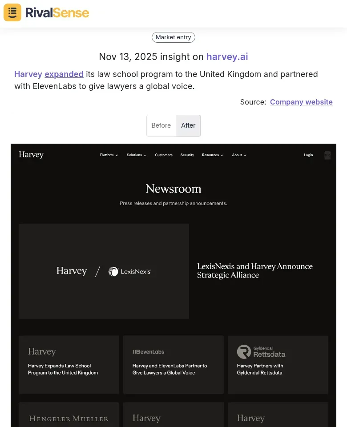Click the LexisNexis logo in featured card
Screen dimensions: 347x427
pos(129,271)
